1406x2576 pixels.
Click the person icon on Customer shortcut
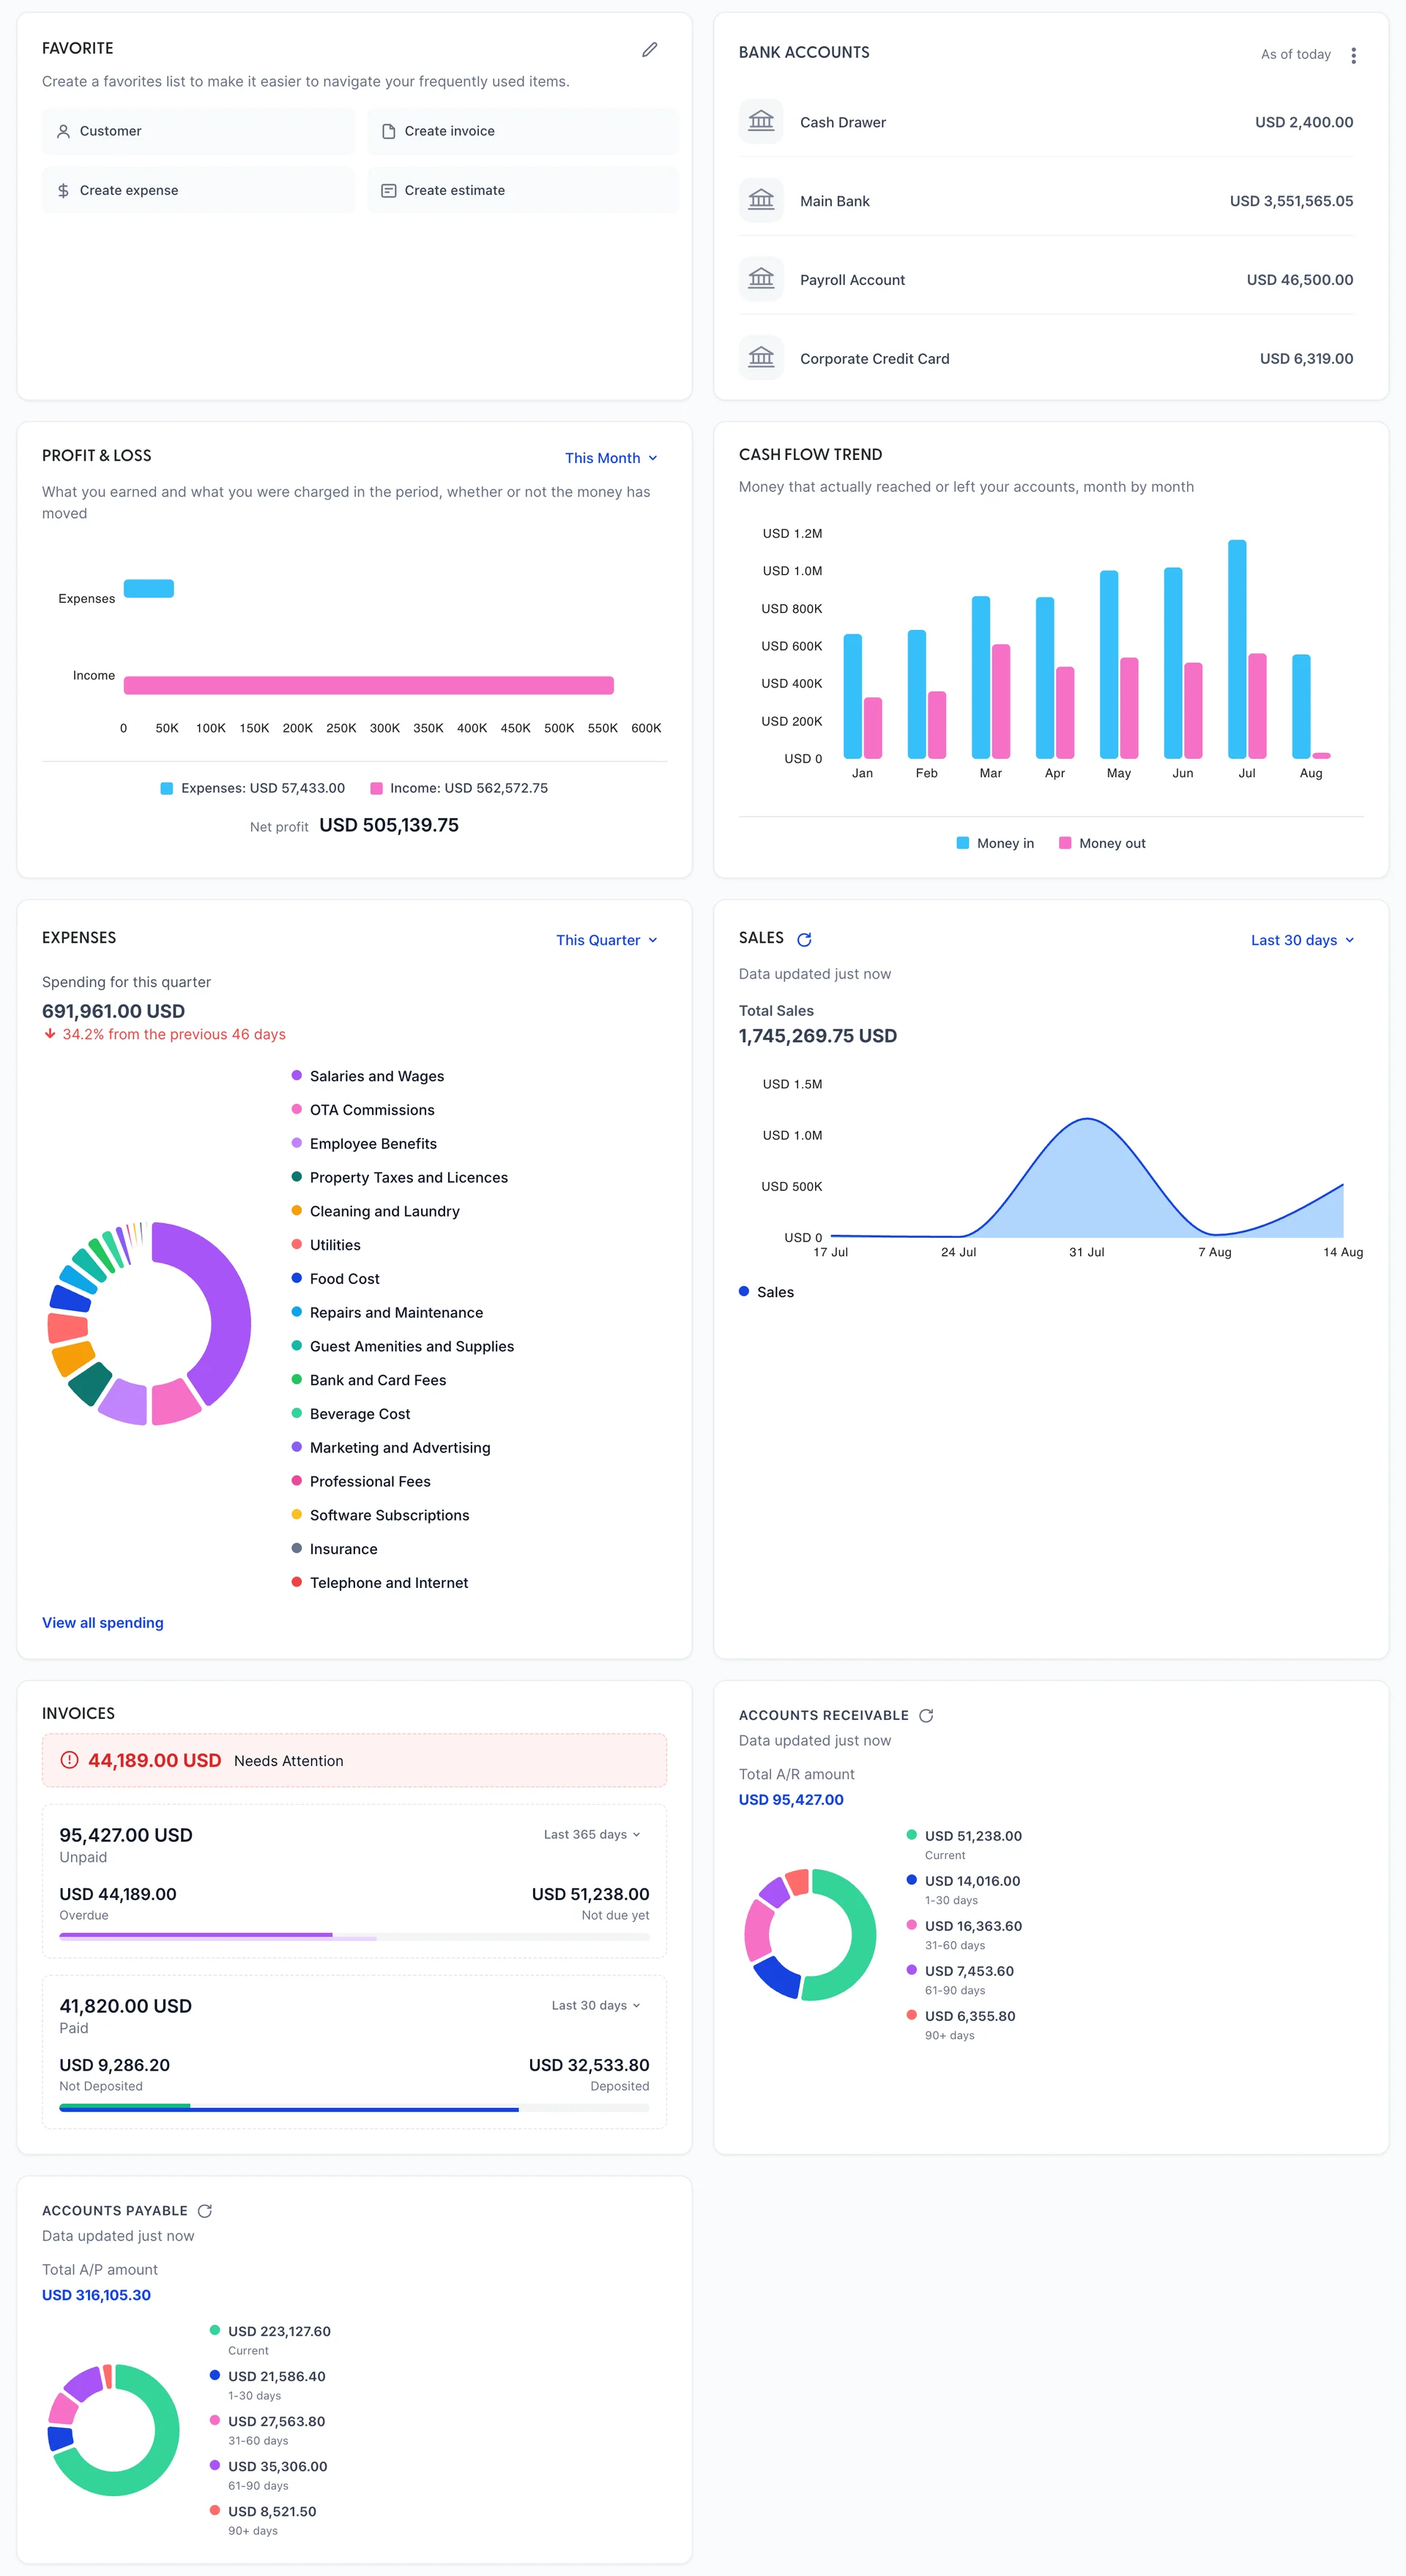[x=63, y=131]
